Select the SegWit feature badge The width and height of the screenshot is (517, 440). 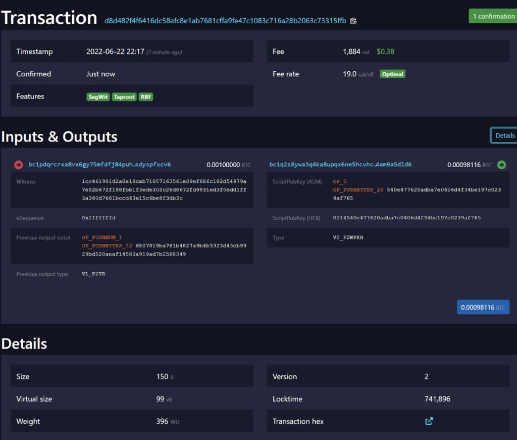tap(98, 96)
